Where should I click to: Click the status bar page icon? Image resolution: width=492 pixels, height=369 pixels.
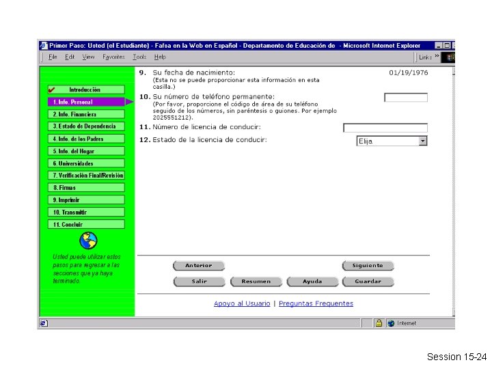[x=44, y=323]
